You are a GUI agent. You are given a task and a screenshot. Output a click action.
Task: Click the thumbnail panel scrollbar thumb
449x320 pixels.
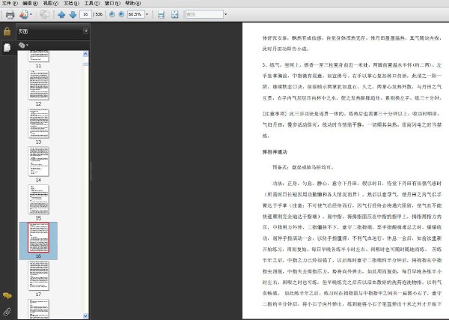coord(85,64)
